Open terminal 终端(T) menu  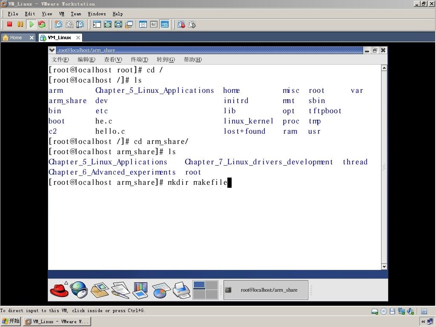(x=139, y=60)
